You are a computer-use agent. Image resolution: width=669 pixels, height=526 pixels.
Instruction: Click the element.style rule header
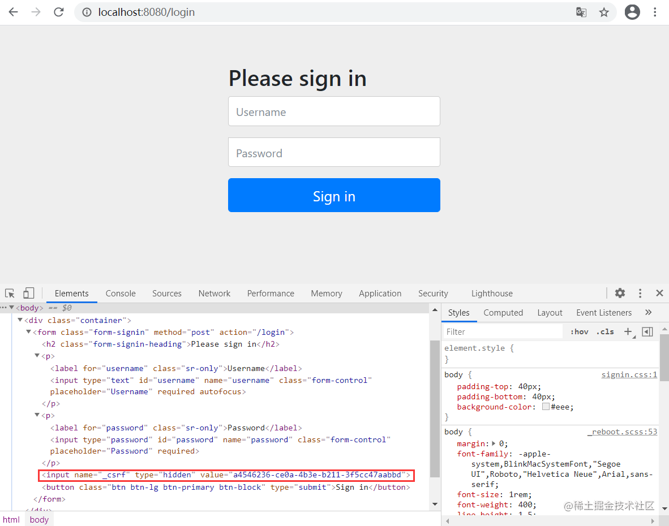pyautogui.click(x=479, y=348)
